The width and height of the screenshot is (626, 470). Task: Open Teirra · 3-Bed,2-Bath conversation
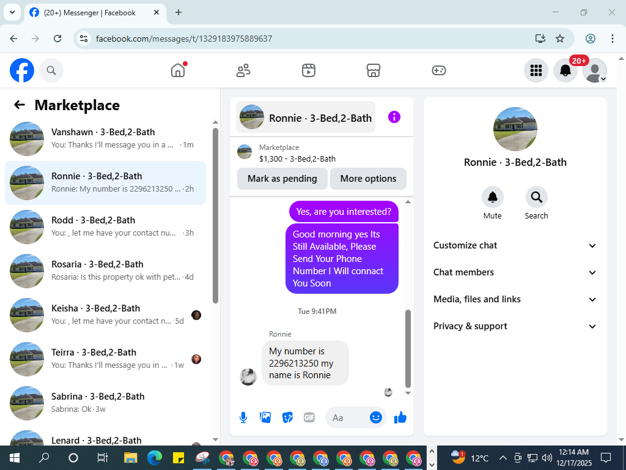105,359
